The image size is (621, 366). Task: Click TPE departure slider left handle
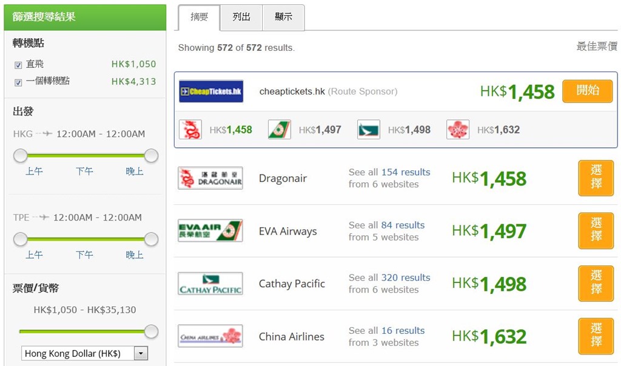(x=20, y=239)
